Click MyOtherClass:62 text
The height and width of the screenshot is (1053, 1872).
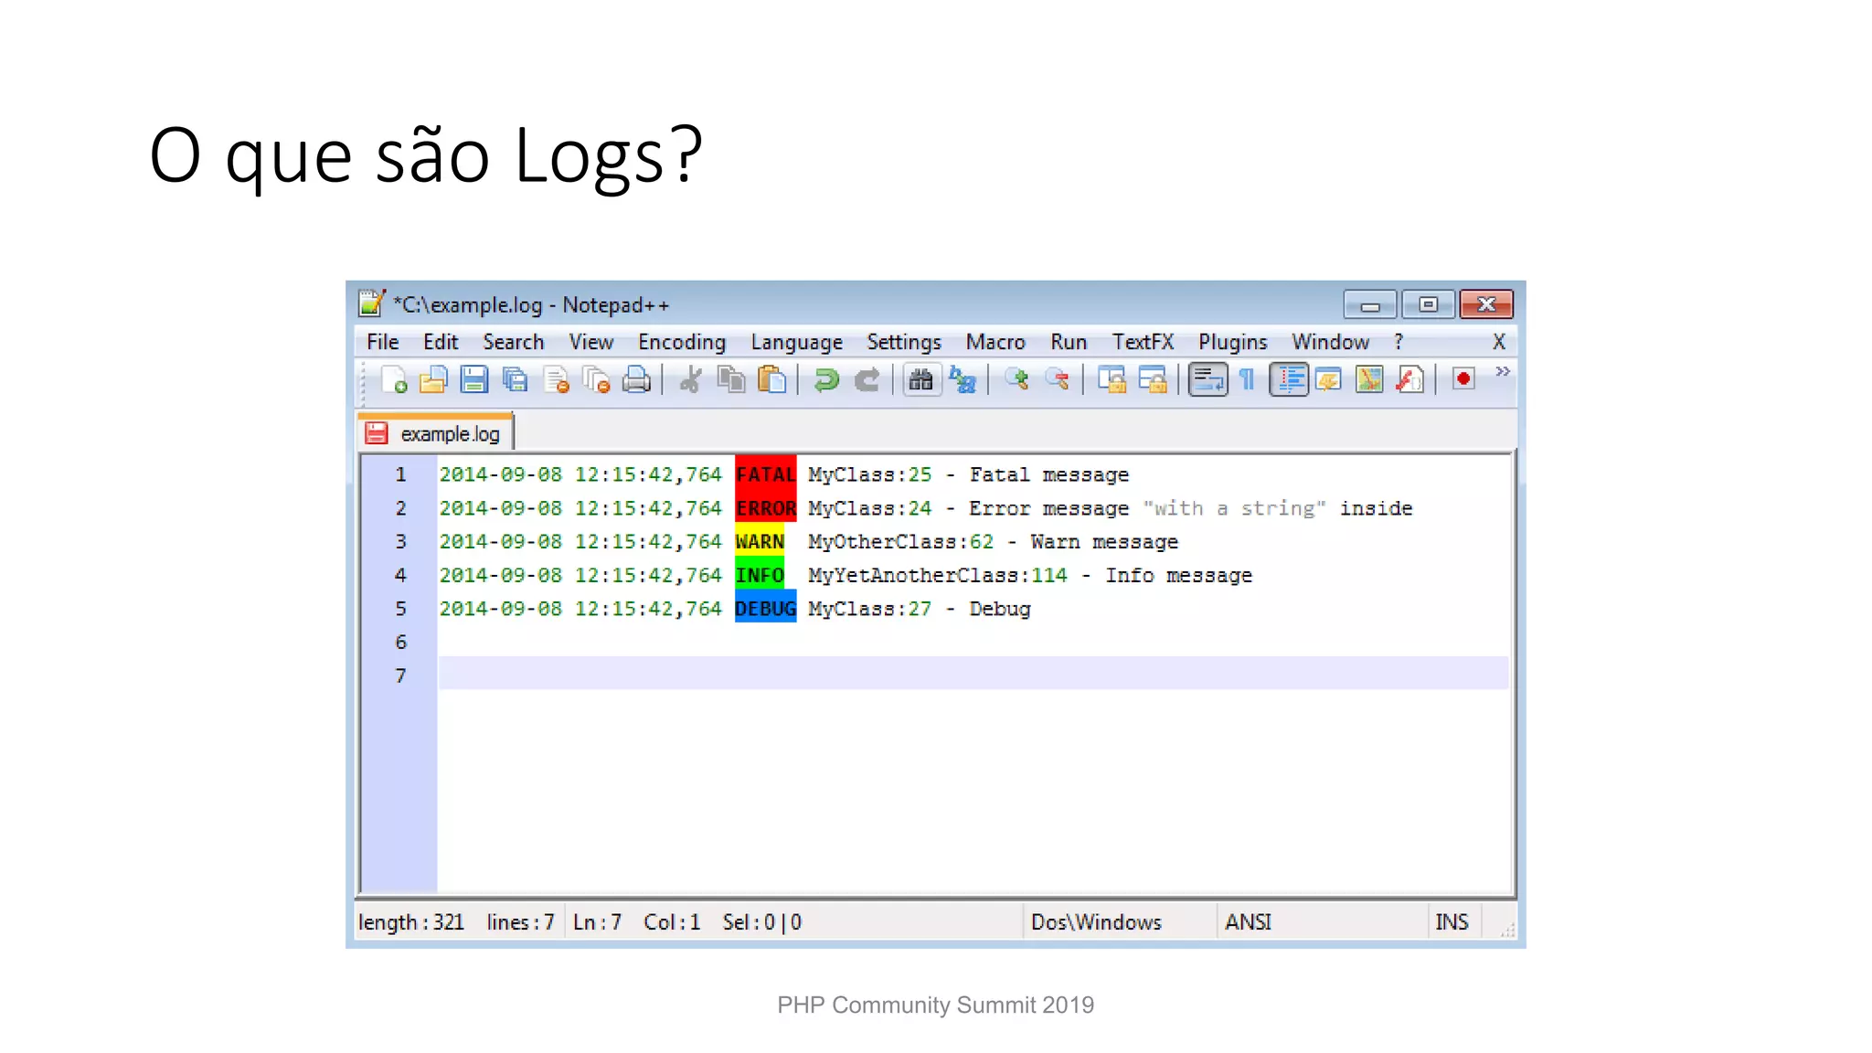[900, 542]
